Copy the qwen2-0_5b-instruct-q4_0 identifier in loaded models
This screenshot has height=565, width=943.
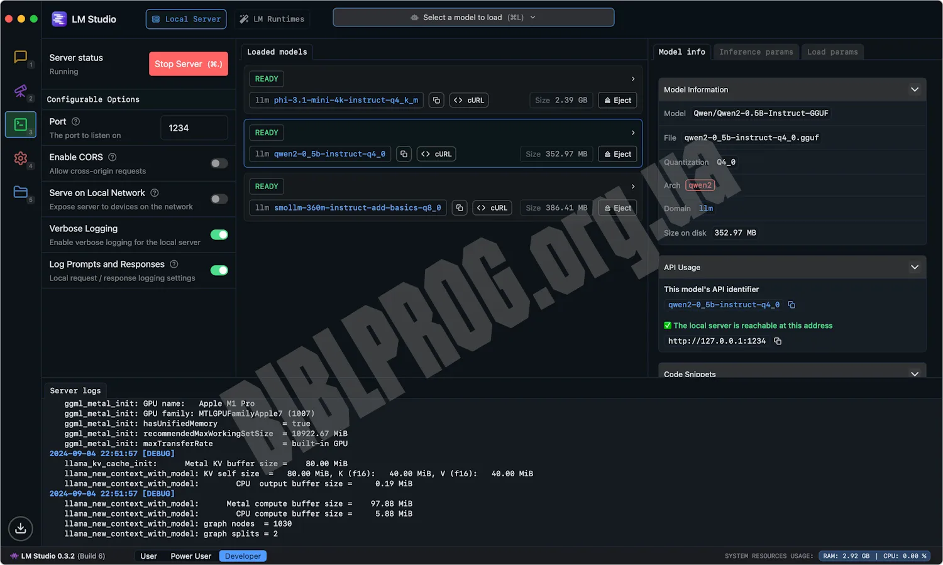pos(404,154)
